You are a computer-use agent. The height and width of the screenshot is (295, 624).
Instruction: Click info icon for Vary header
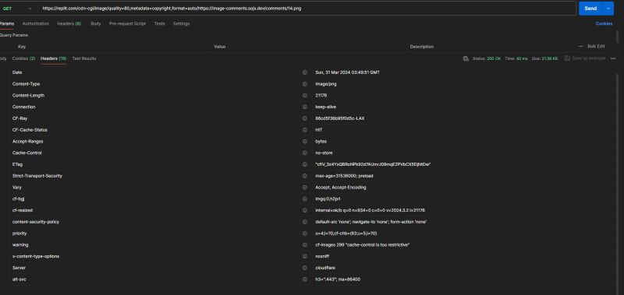tap(304, 188)
